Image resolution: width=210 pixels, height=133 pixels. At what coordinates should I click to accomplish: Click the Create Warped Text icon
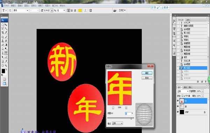tap(85, 10)
